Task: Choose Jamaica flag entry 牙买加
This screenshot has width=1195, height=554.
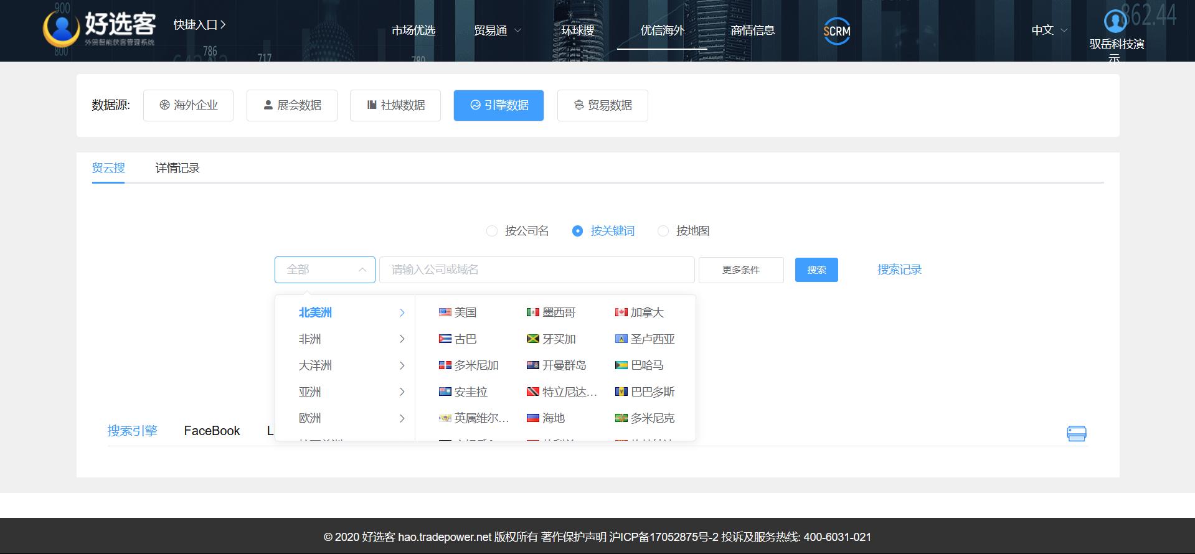Action: 551,339
